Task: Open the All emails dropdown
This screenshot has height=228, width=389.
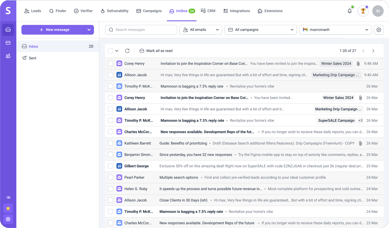Action: pos(201,30)
